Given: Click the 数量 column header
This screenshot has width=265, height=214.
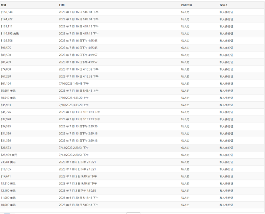Looking at the screenshot, I should point(3,5).
